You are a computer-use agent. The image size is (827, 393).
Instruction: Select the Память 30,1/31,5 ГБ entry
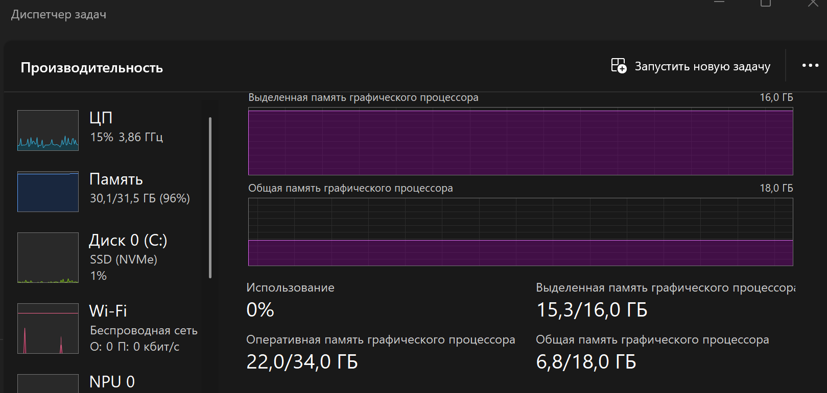[x=139, y=188]
